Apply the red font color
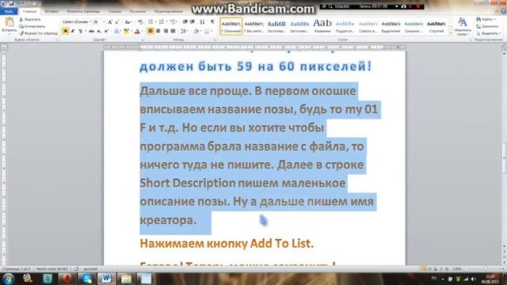This screenshot has width=507, height=285. 137,31
